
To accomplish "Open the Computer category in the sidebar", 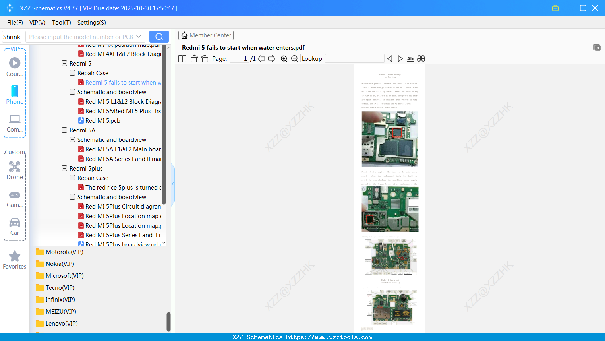I will (15, 123).
